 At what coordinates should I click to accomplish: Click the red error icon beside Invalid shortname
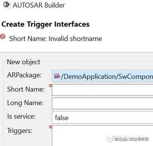3,36
